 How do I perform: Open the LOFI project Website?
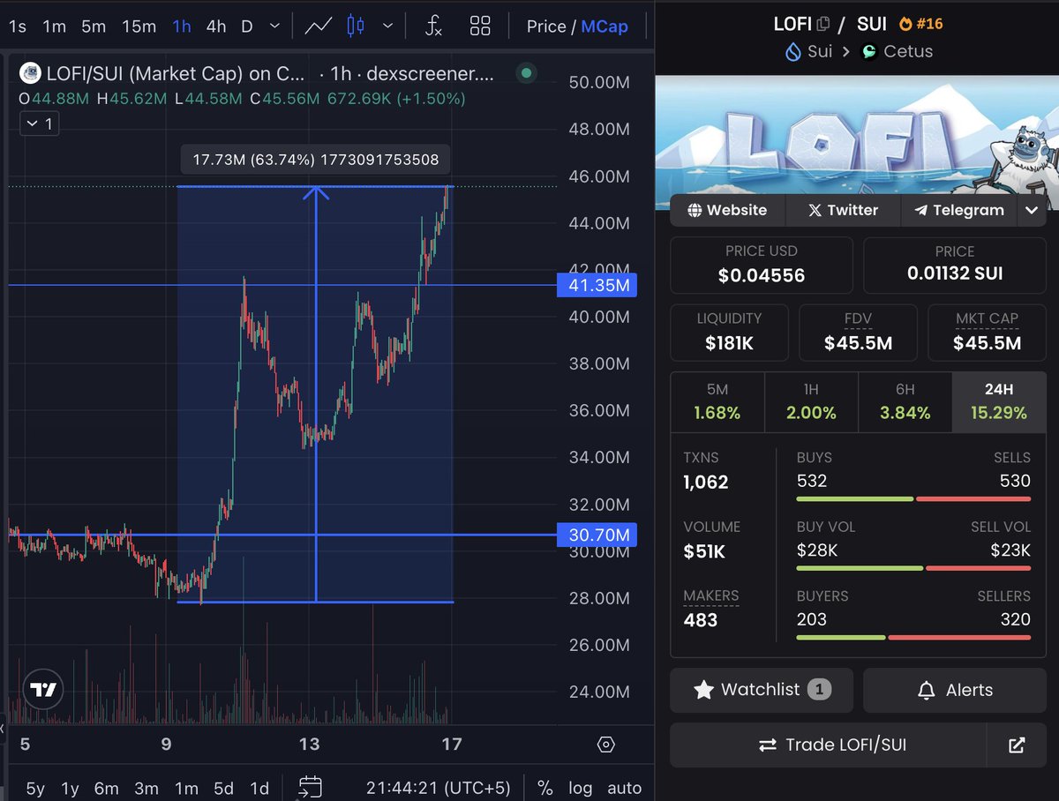726,210
